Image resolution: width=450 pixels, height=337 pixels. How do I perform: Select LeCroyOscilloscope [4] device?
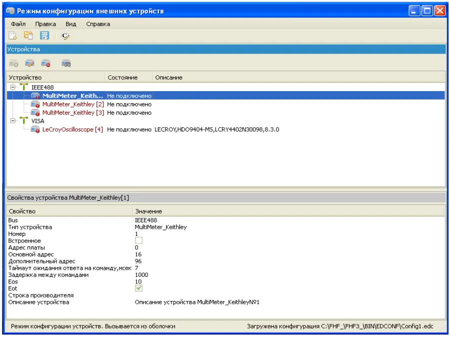(x=72, y=130)
